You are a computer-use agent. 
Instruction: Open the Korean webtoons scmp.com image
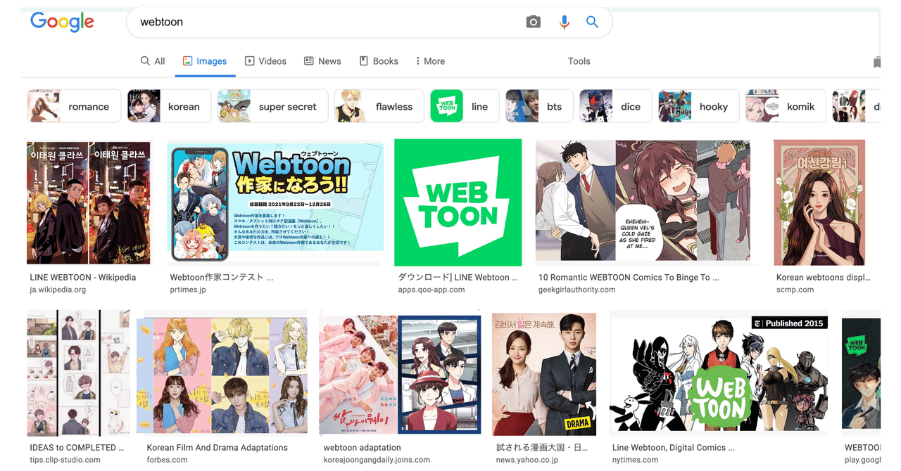819,202
